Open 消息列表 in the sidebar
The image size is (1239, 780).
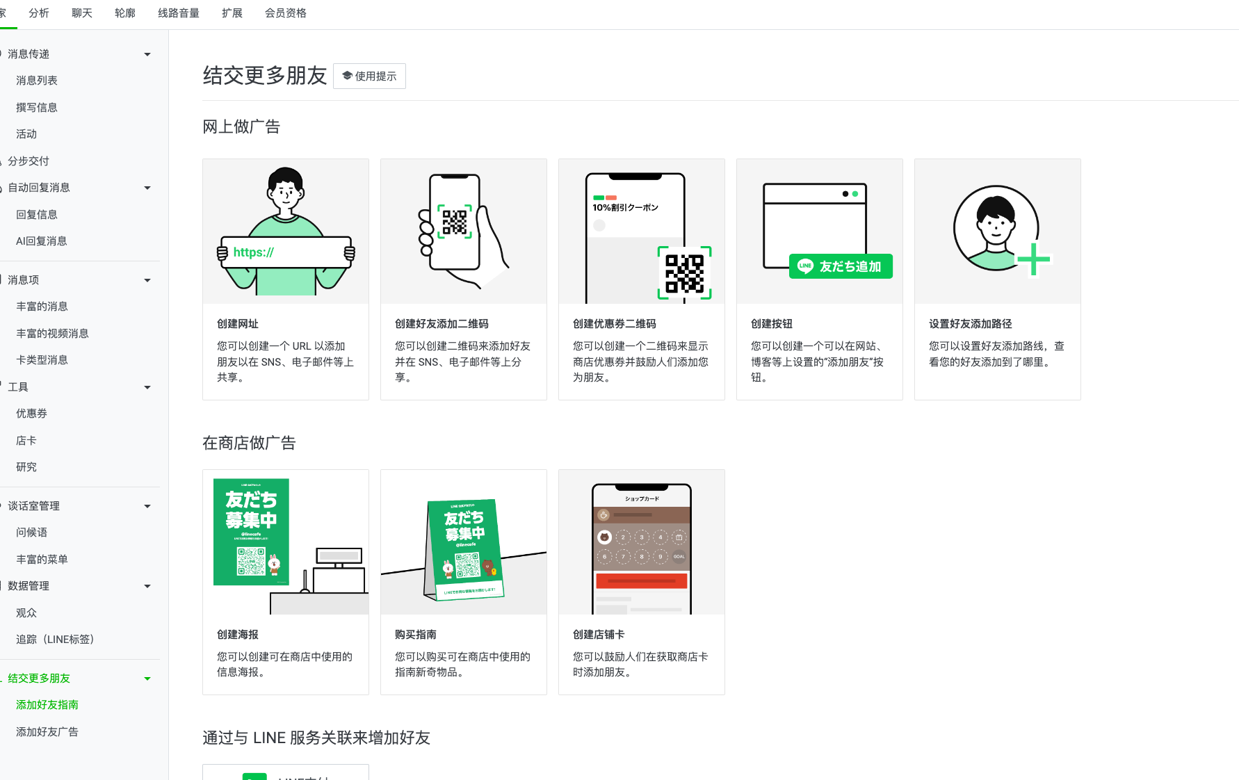[x=37, y=81]
